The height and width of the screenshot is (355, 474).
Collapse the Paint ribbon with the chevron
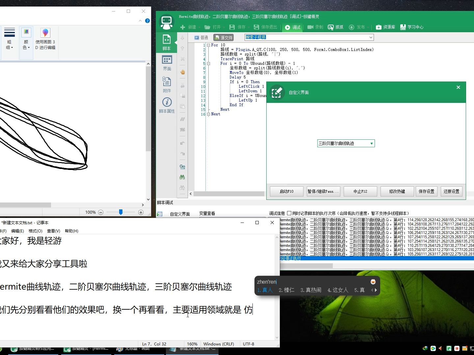pyautogui.click(x=140, y=21)
